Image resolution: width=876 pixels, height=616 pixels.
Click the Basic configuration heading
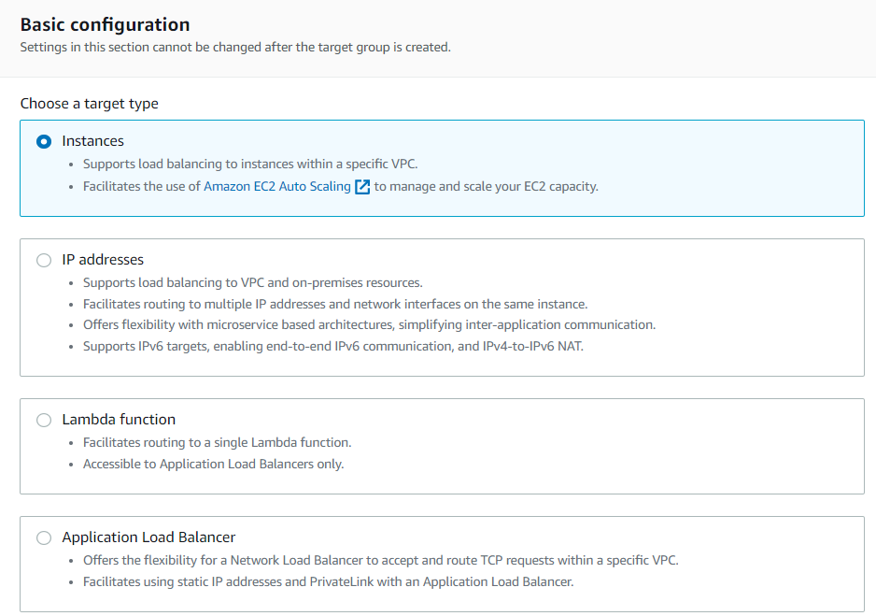[105, 25]
